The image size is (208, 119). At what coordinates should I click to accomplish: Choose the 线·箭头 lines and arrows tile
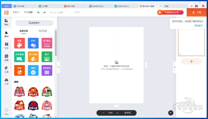pyautogui.click(x=47, y=43)
